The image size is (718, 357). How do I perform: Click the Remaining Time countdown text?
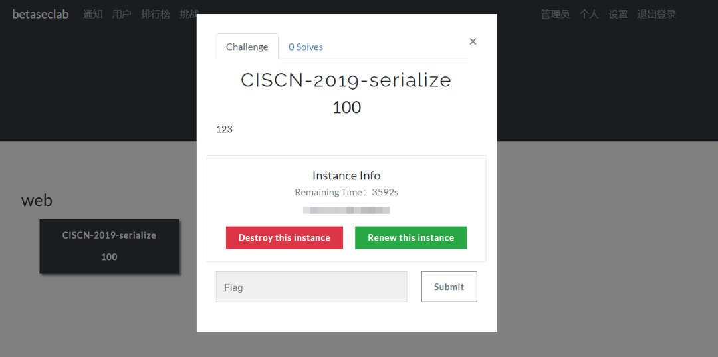346,192
